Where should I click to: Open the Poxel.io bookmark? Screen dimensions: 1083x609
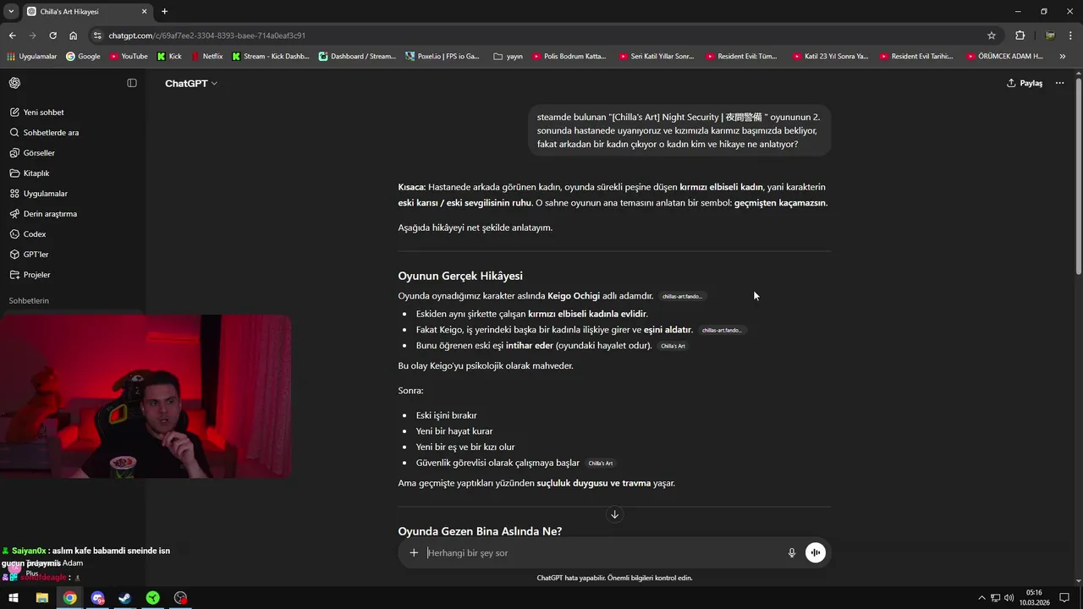click(x=443, y=57)
